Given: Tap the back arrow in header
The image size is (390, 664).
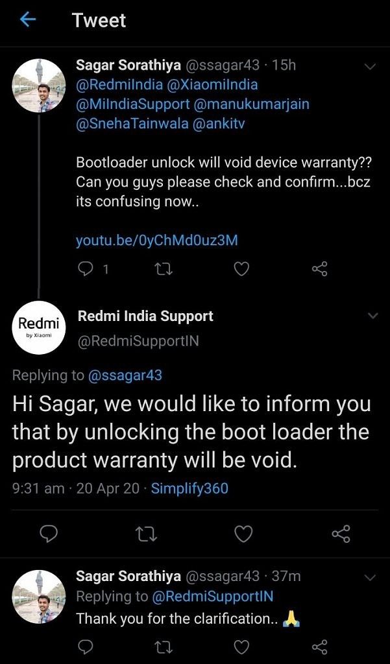Looking at the screenshot, I should point(27,20).
